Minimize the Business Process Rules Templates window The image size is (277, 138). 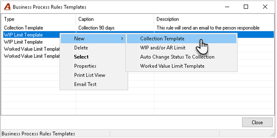point(227,7)
